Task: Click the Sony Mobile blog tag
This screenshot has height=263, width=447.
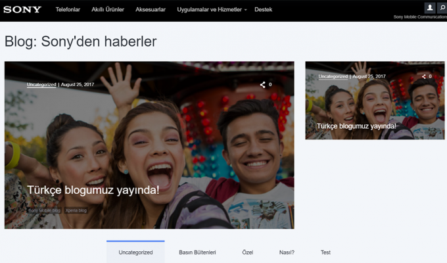Action: tap(44, 210)
